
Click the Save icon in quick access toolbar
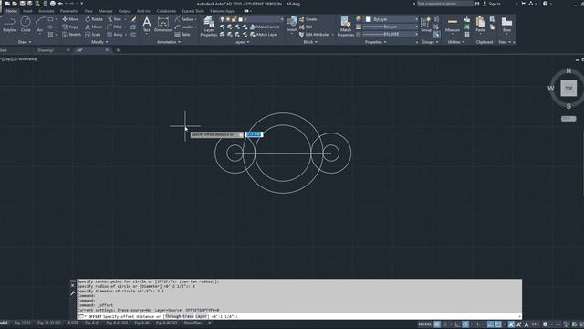click(22, 4)
